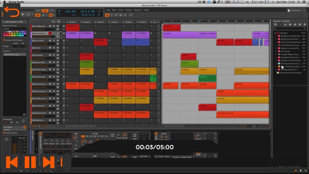Select the samples browser icon
The height and width of the screenshot is (174, 309).
click(281, 24)
